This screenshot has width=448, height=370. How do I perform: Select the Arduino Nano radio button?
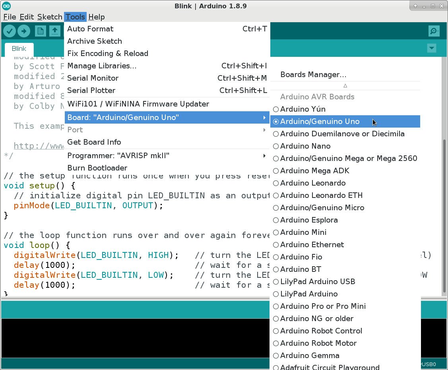click(x=275, y=146)
